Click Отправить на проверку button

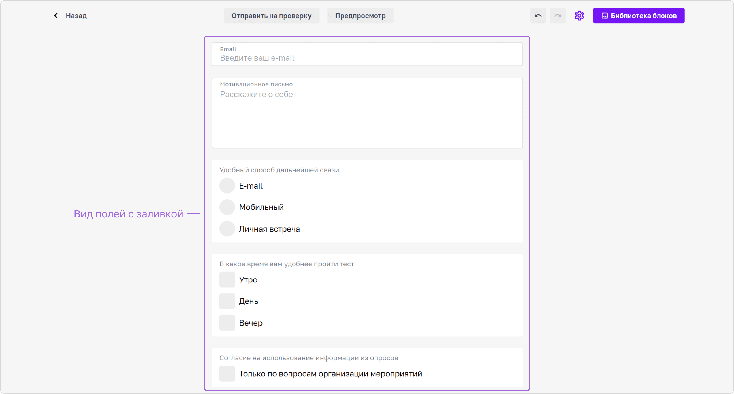271,16
